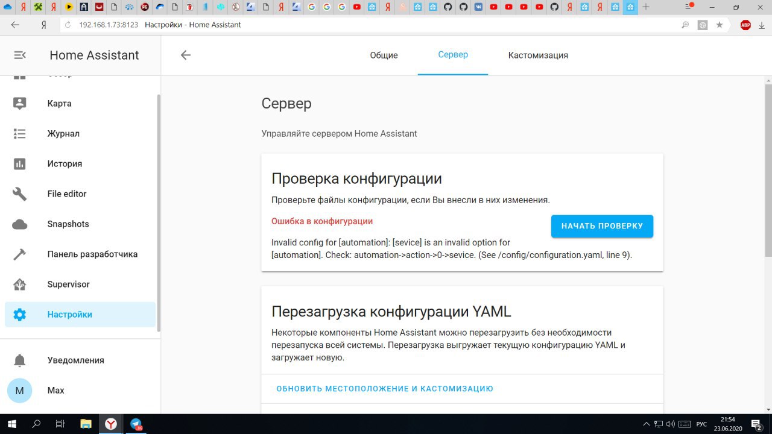772x434 pixels.
Task: Switch to the Кастомизация tab
Action: pos(538,55)
